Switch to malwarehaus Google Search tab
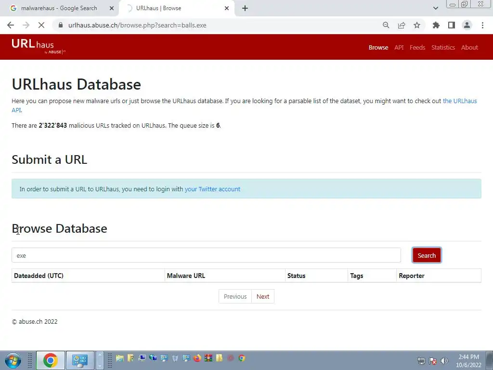The height and width of the screenshot is (370, 493). point(59,8)
